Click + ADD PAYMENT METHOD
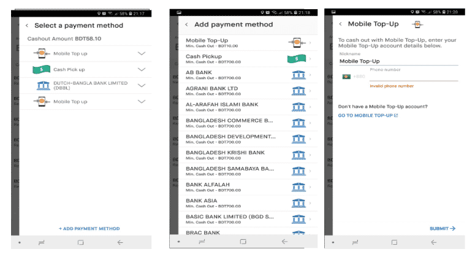This screenshot has width=475, height=257. tap(89, 229)
